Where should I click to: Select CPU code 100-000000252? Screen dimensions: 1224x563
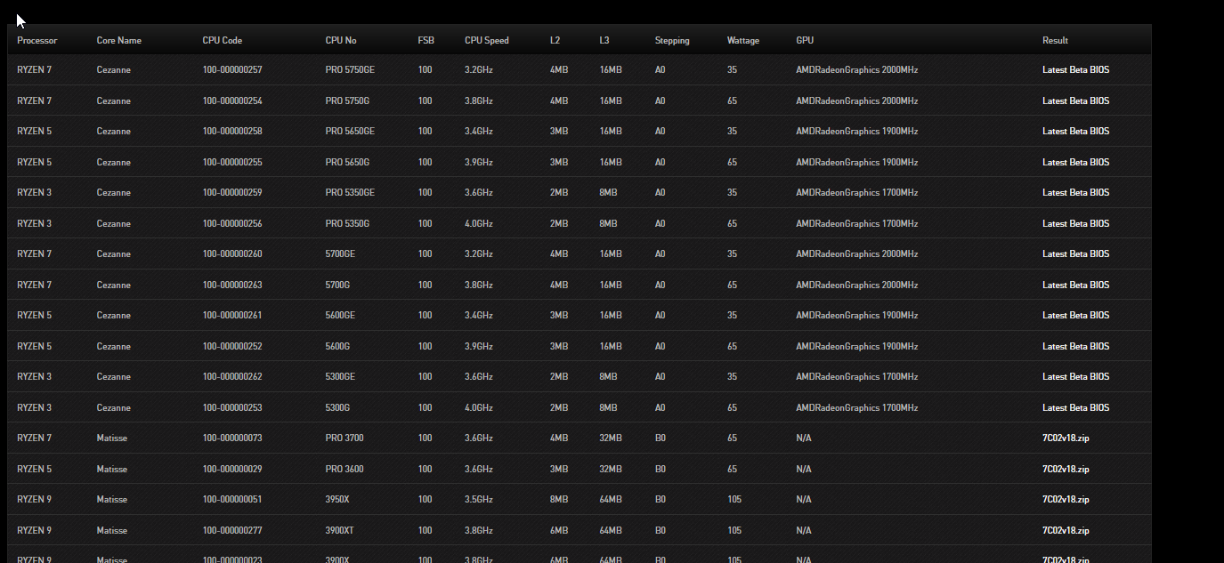[232, 346]
